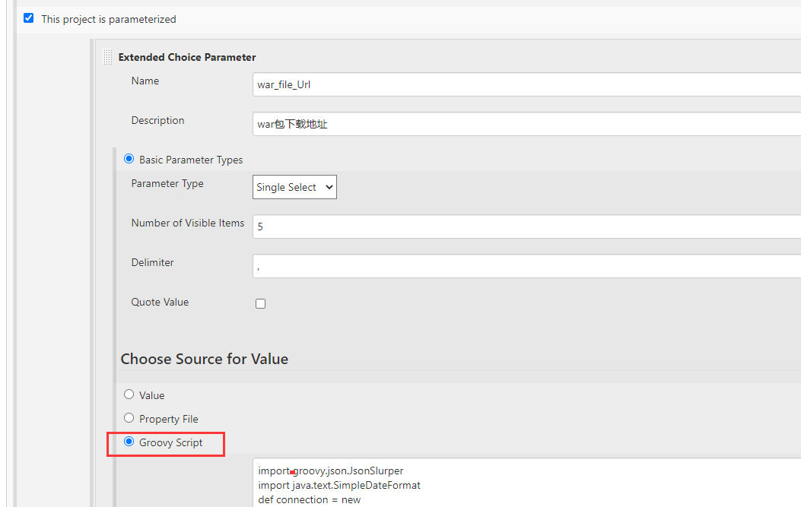Image resolution: width=801 pixels, height=507 pixels.
Task: Click the 'Parameter Type' label text
Action: pyautogui.click(x=167, y=184)
